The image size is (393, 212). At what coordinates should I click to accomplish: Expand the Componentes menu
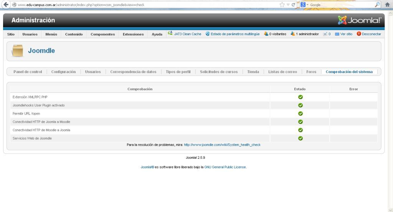click(102, 34)
